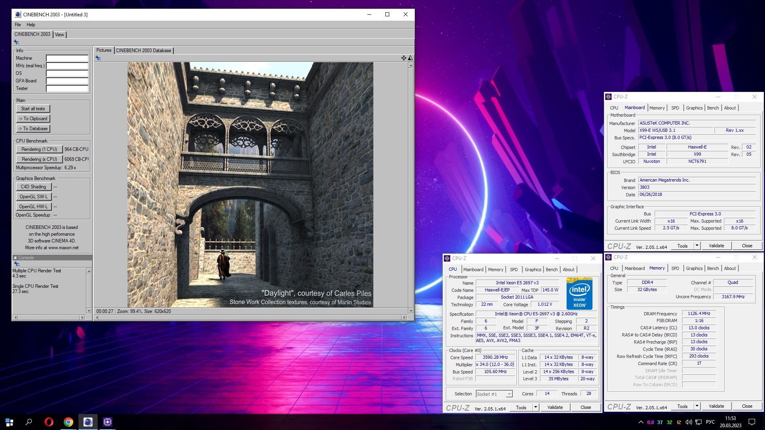This screenshot has height=430, width=765.
Task: Click Validate in CPU-Z Mainboard window
Action: pos(716,246)
